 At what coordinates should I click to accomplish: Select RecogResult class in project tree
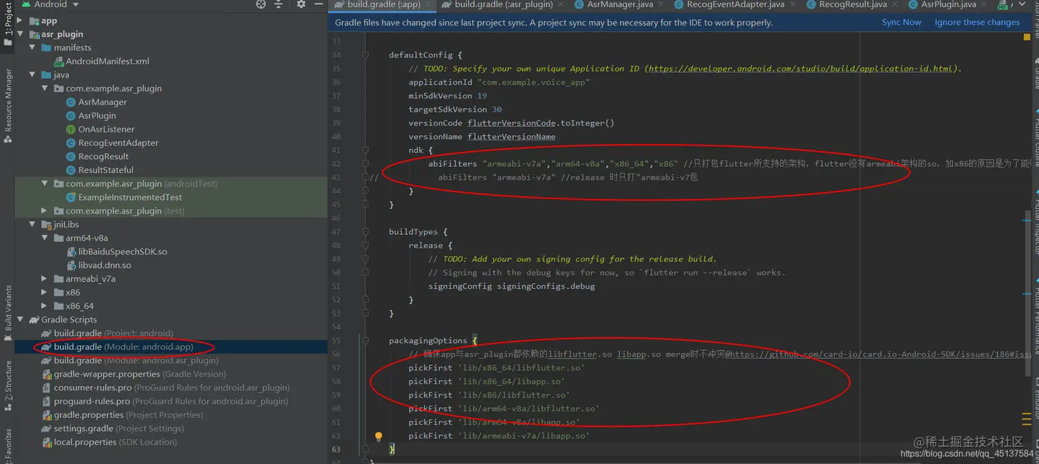coord(97,156)
